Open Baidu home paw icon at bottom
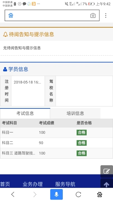The width and height of the screenshot is (113, 201). [x=100, y=195]
